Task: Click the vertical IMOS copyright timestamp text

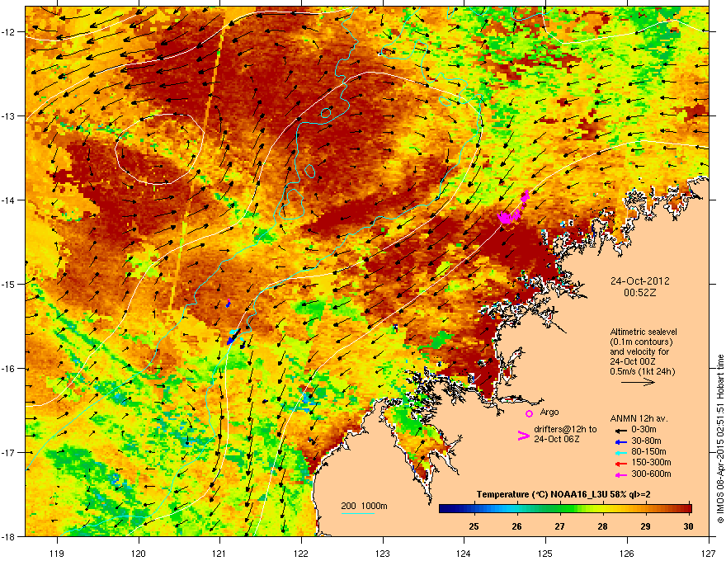Action: [x=720, y=439]
